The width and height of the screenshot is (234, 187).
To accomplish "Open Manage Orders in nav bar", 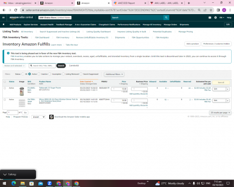I will coord(170,25).
